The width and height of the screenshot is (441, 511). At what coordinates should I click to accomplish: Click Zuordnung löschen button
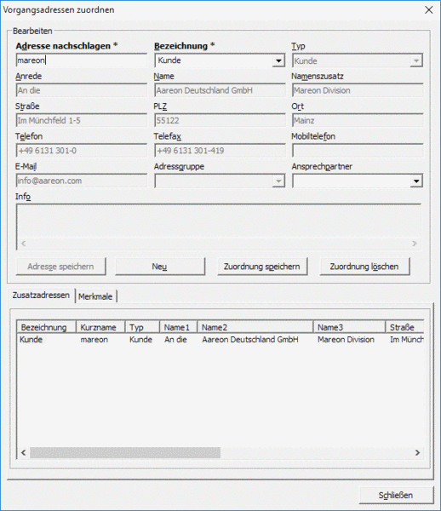click(x=364, y=267)
